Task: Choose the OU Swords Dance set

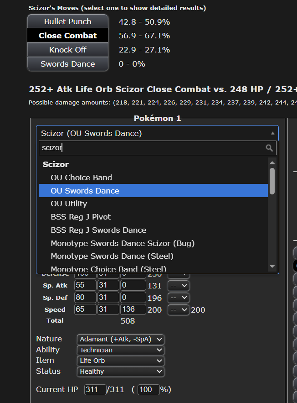Action: point(153,191)
